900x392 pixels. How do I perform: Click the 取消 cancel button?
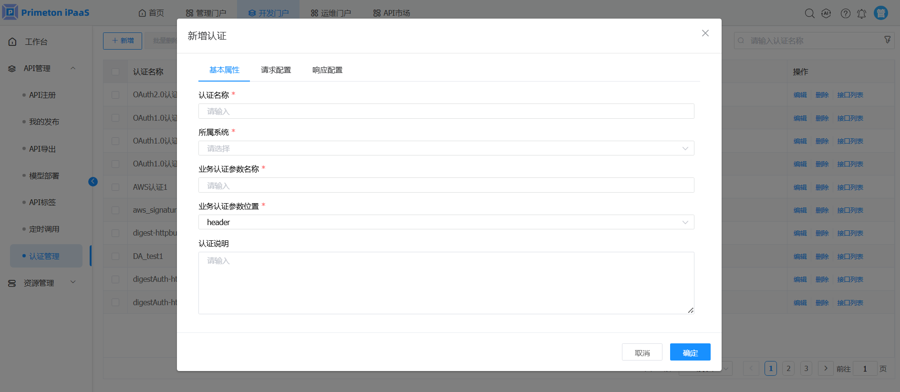(x=642, y=352)
